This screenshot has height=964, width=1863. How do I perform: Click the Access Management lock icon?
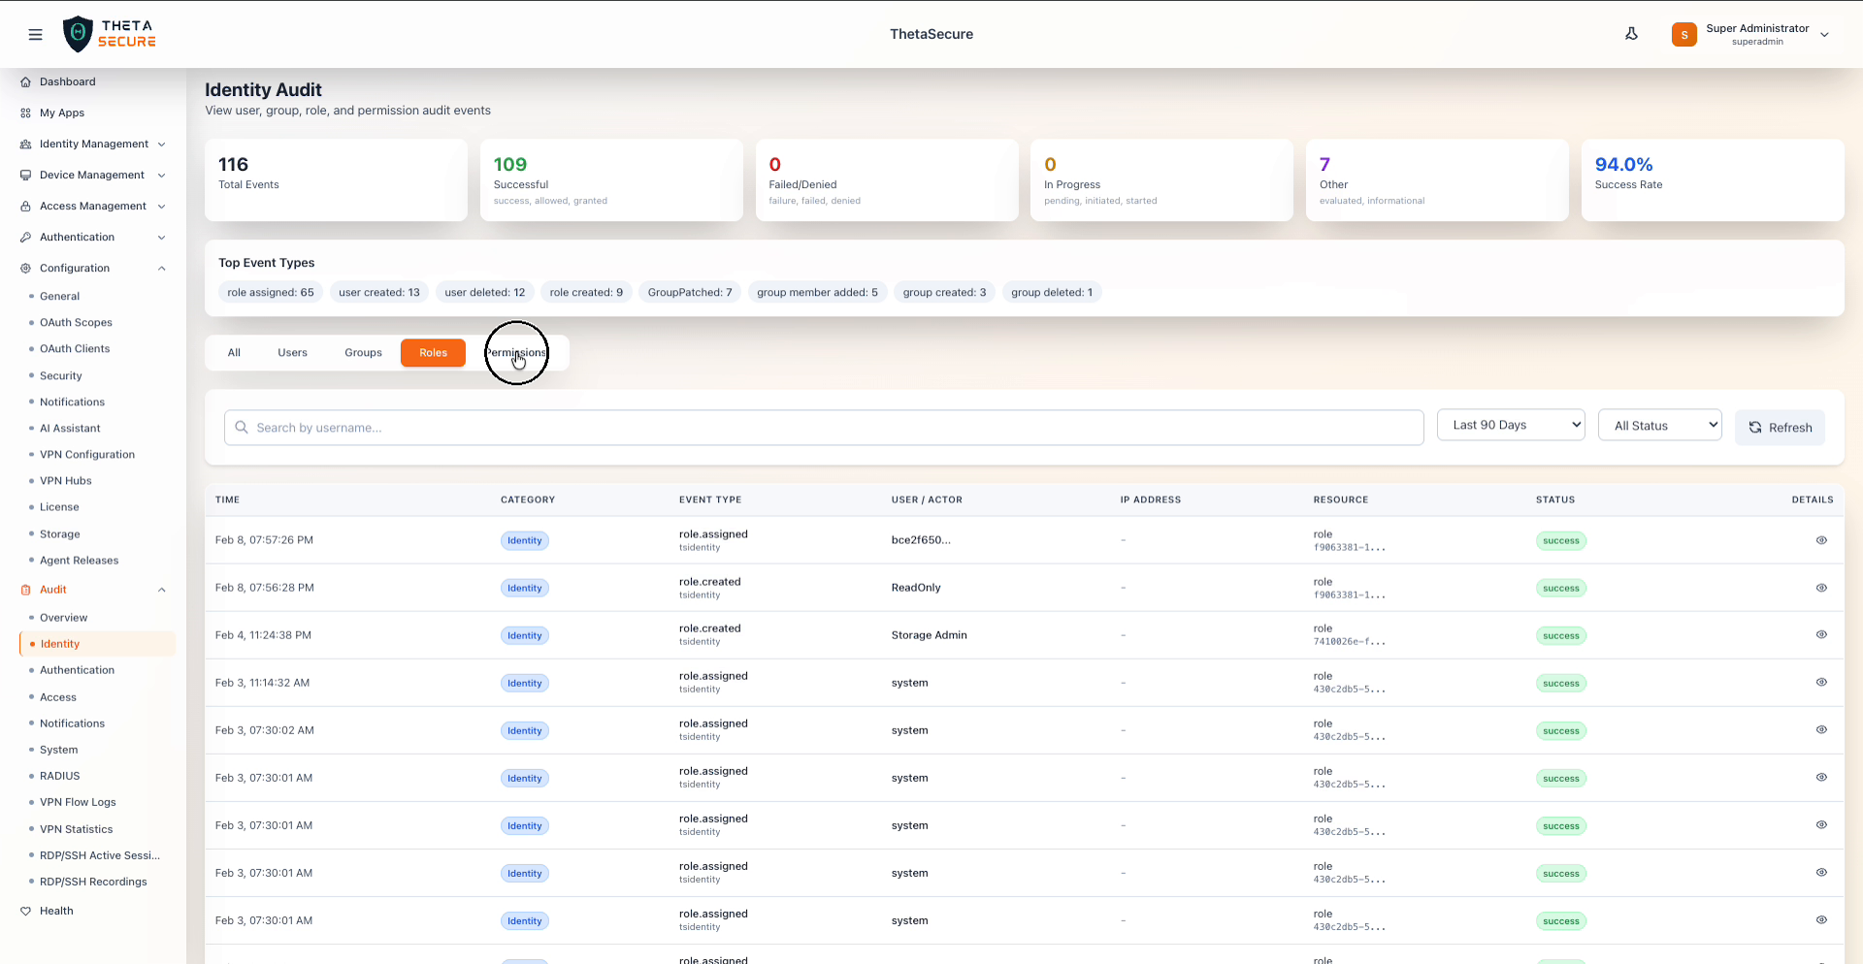(24, 206)
